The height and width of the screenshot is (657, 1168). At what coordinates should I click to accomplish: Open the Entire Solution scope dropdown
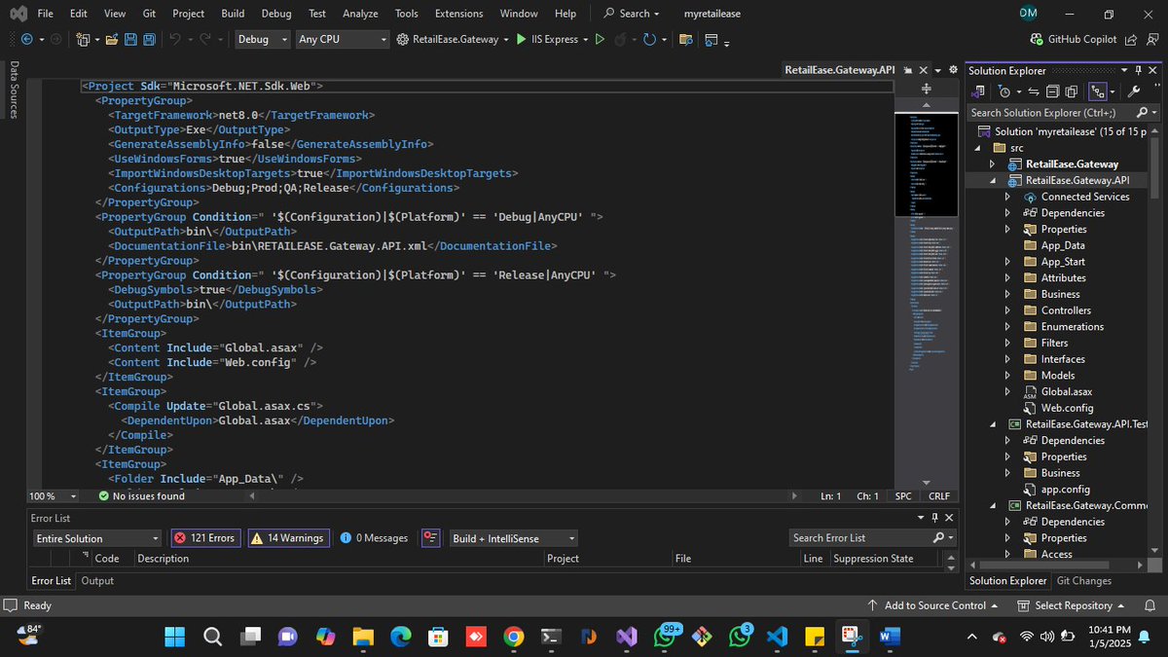coord(96,538)
